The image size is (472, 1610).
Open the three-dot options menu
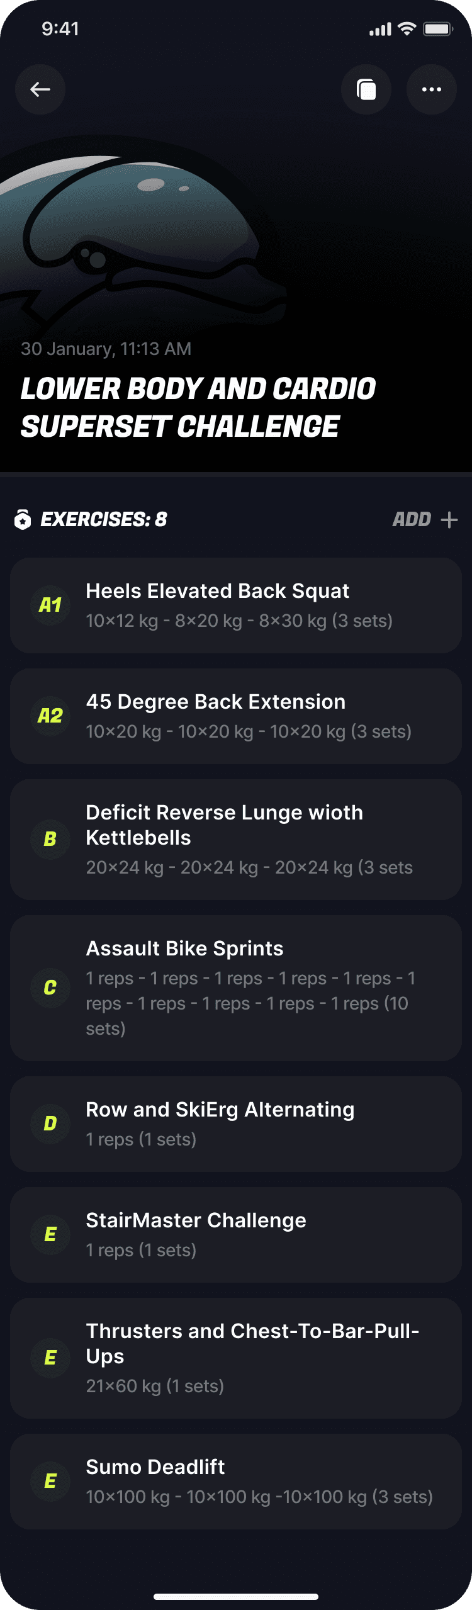click(x=432, y=89)
